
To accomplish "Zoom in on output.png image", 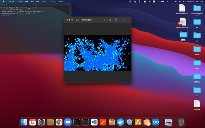I will click(x=110, y=20).
